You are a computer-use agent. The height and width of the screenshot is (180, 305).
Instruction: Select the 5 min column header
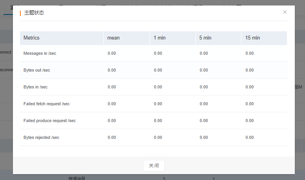pyautogui.click(x=218, y=38)
